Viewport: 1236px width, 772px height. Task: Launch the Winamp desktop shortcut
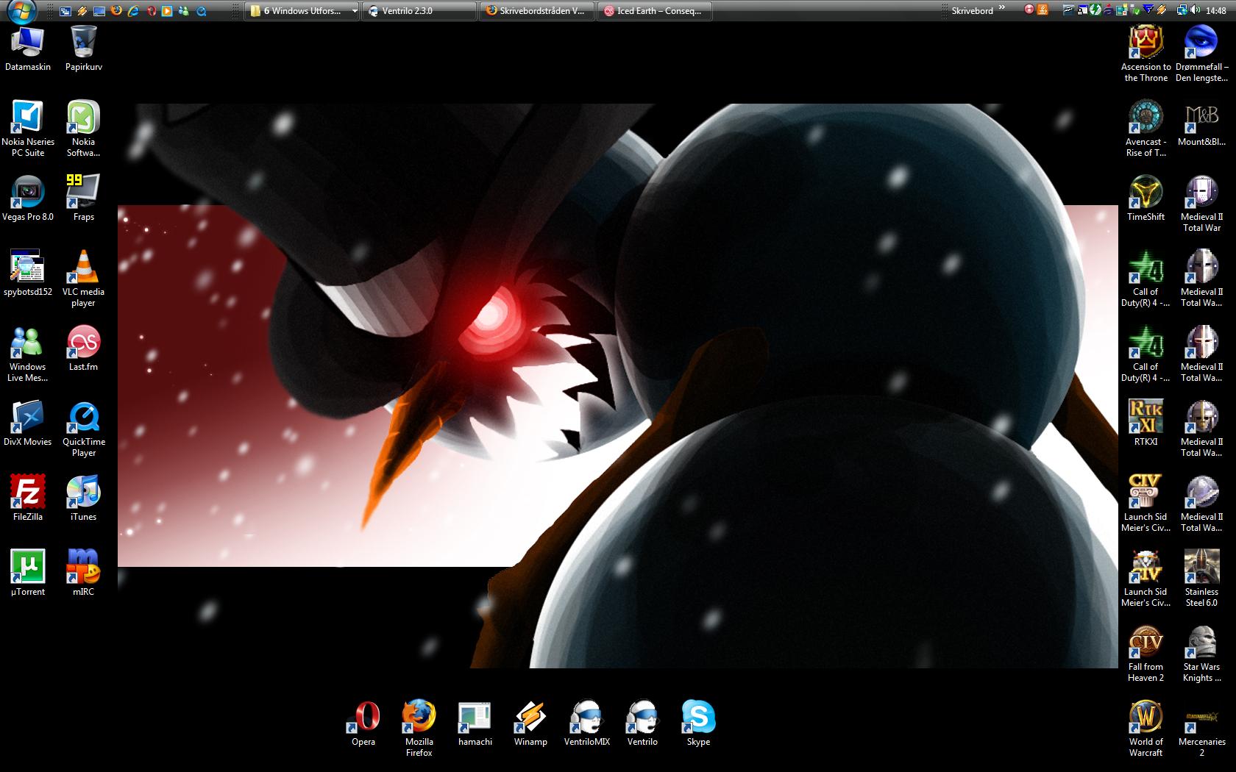pyautogui.click(x=531, y=723)
